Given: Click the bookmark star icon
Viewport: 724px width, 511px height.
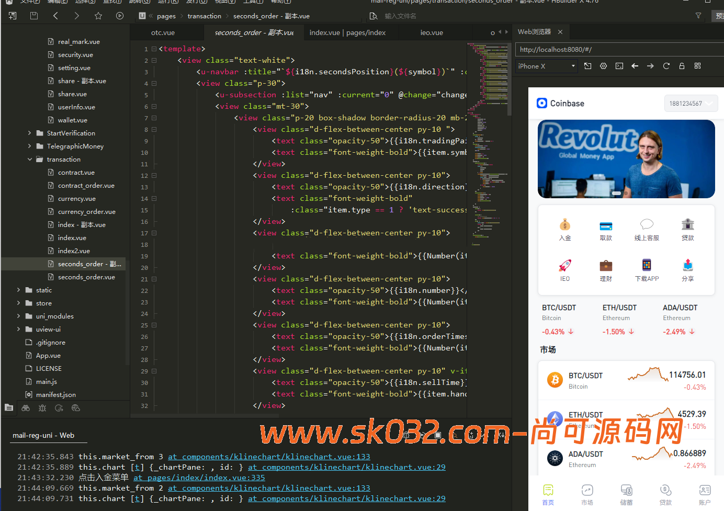Looking at the screenshot, I should (x=98, y=16).
